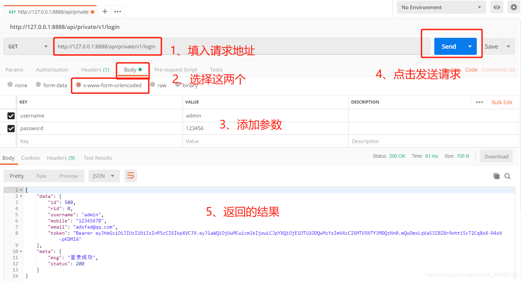Click the admin value cell
The width and height of the screenshot is (521, 281).
pyautogui.click(x=266, y=116)
